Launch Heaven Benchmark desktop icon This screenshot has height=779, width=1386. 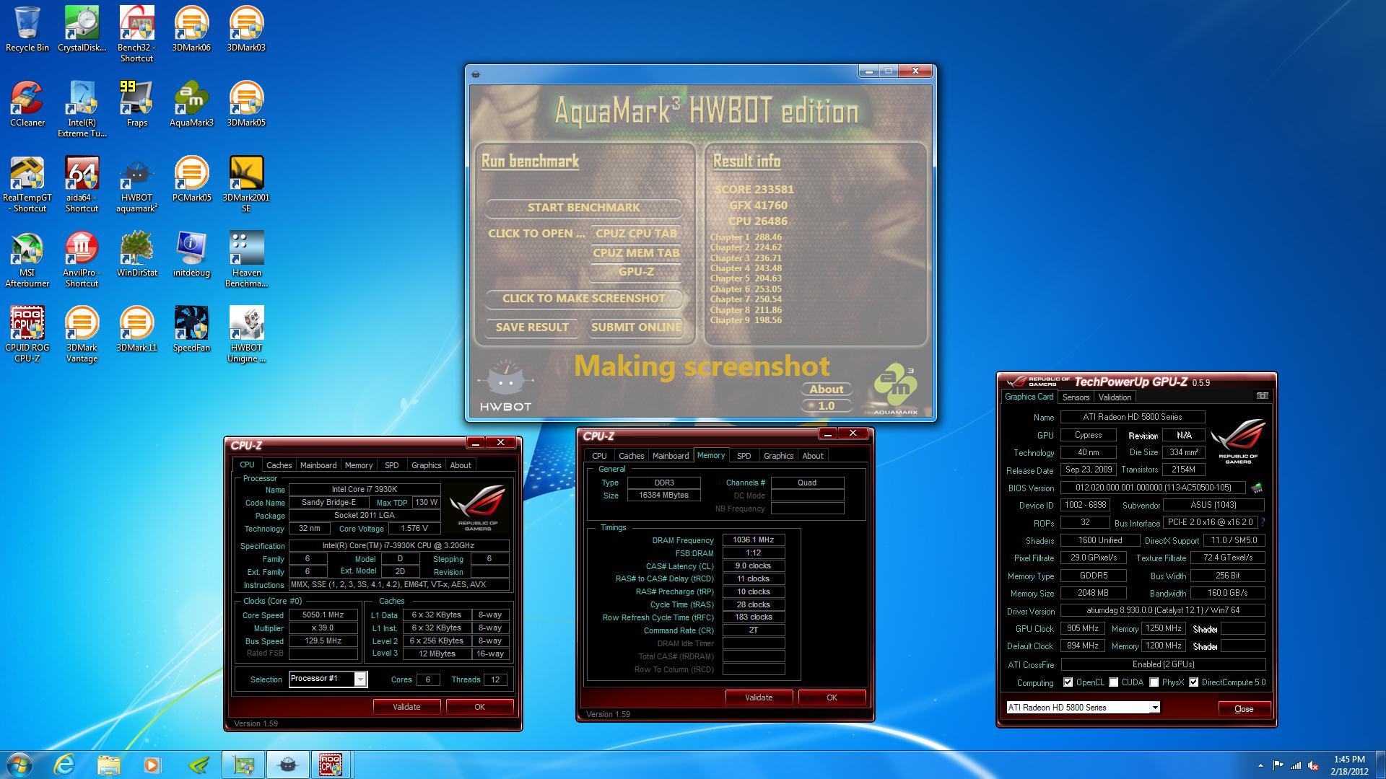tap(246, 259)
